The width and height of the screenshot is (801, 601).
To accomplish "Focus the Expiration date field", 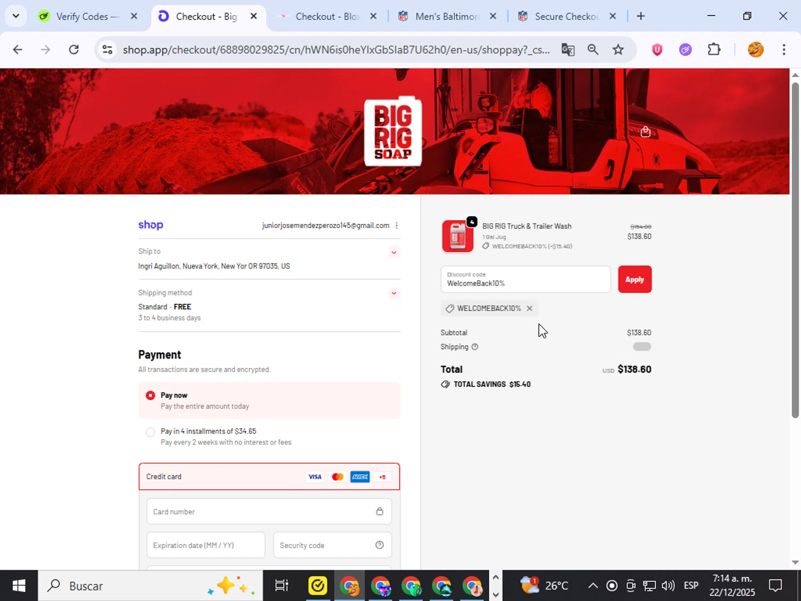I will [x=206, y=545].
